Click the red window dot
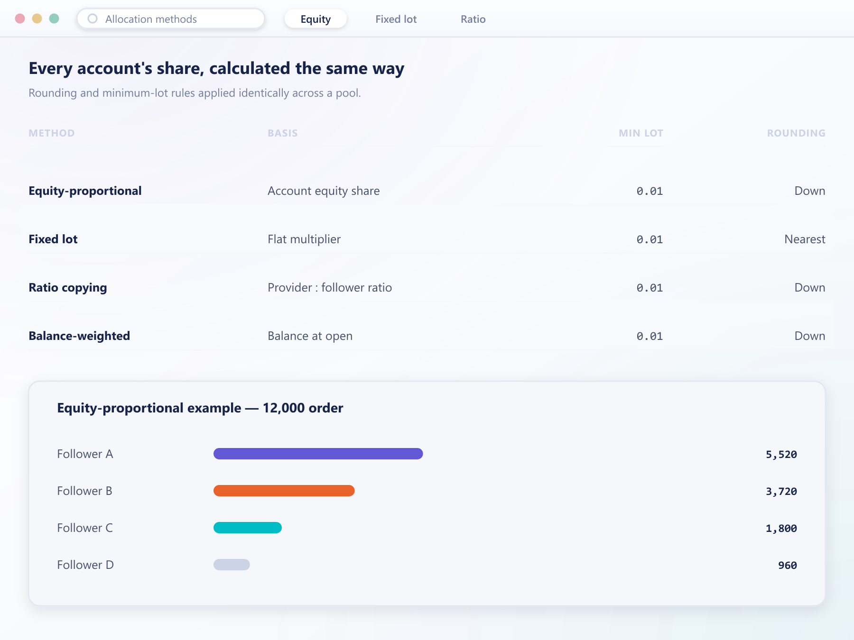This screenshot has width=854, height=640. click(20, 18)
